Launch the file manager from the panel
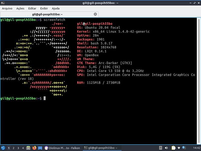201x151 pixels. pos(28,148)
